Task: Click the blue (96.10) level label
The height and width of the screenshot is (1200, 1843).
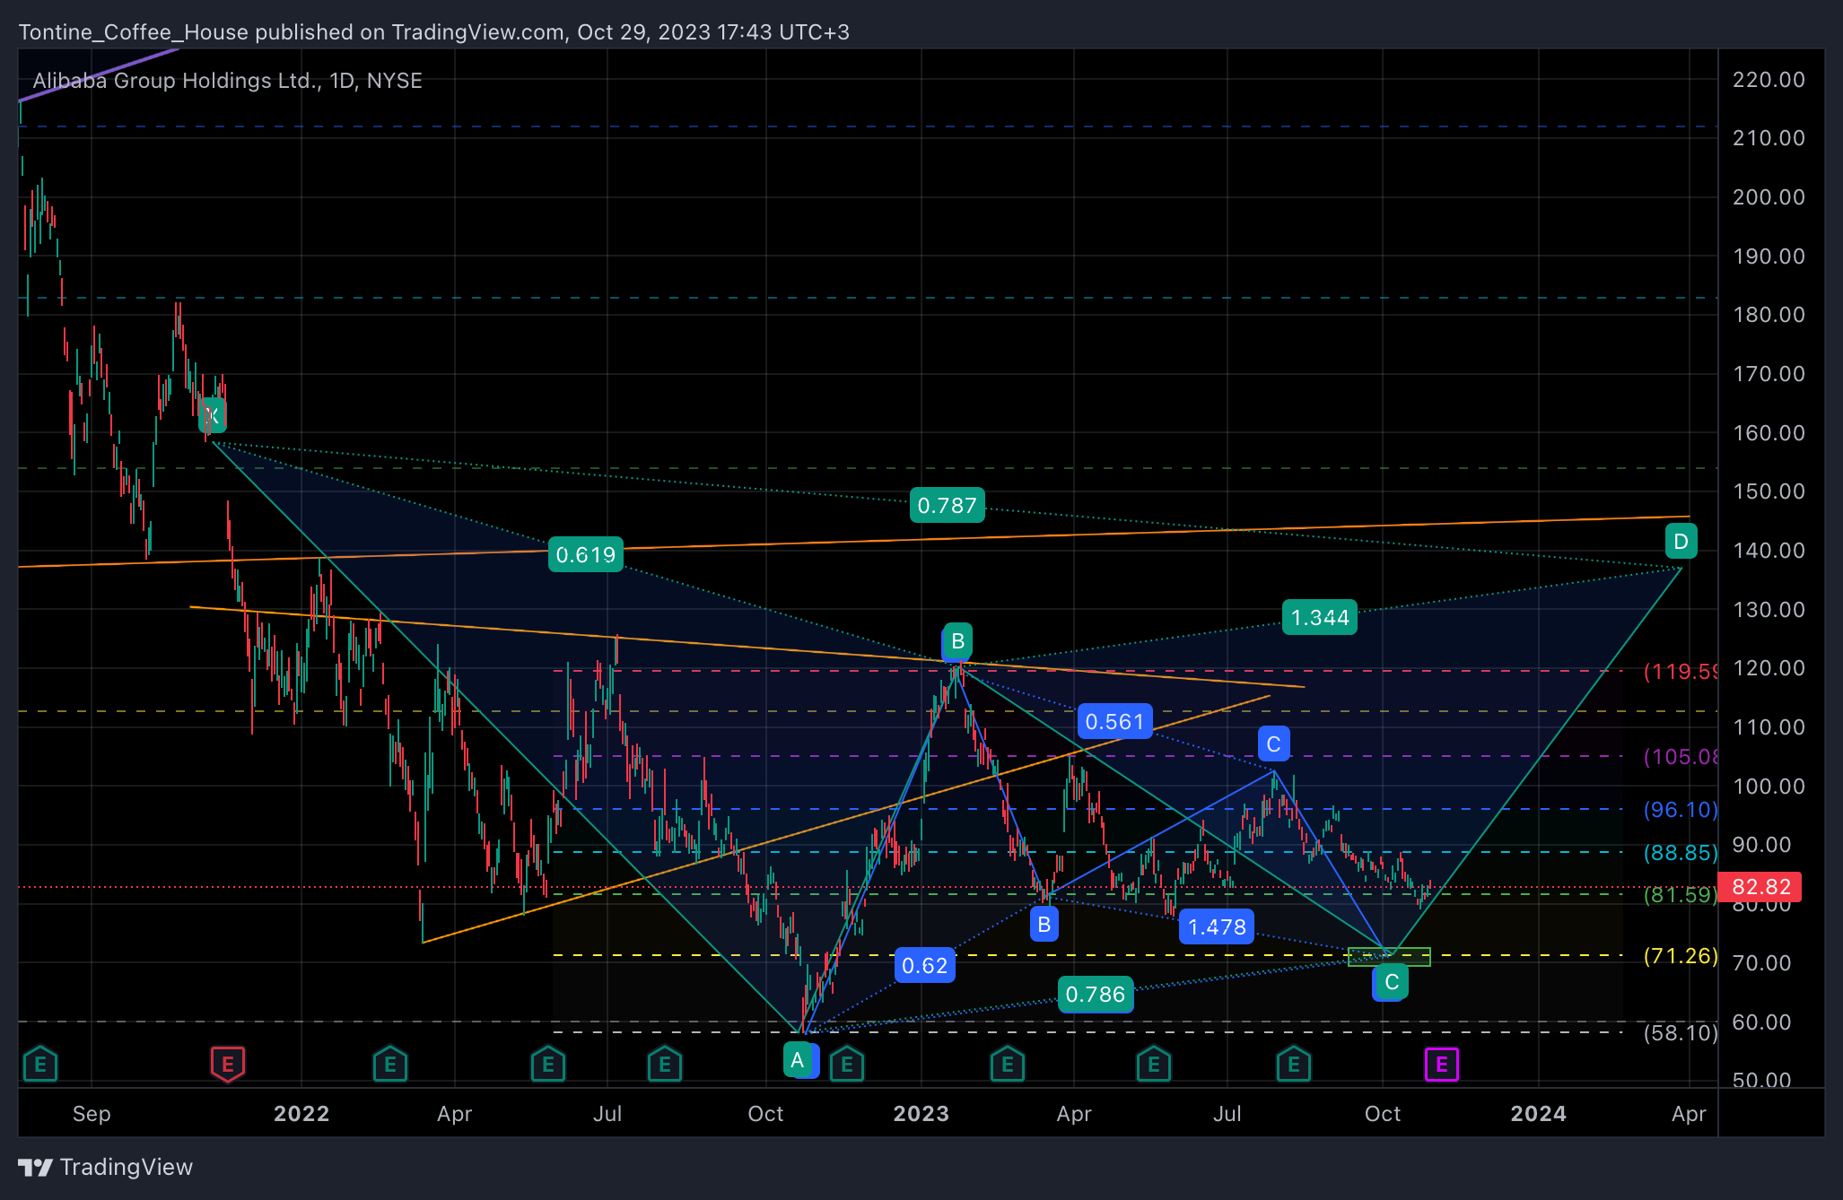Action: coord(1680,810)
